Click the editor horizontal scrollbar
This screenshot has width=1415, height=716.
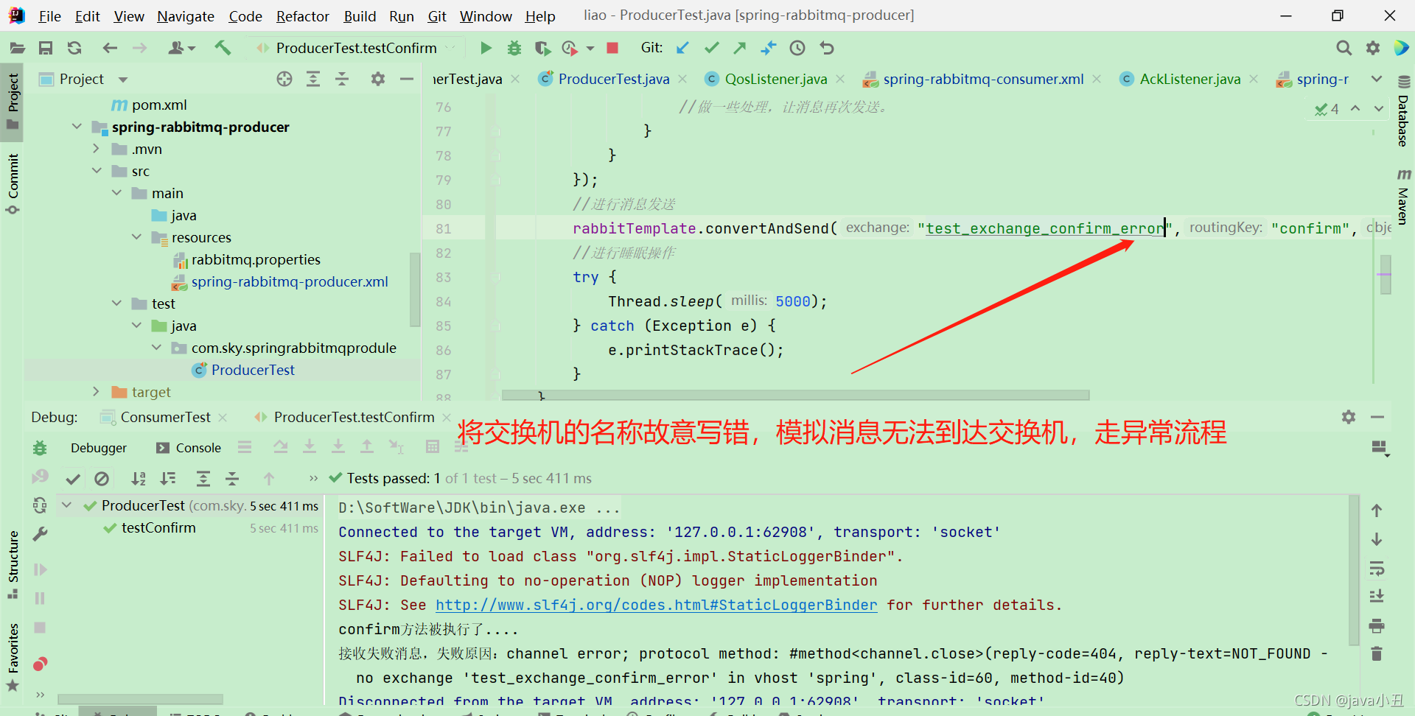[795, 396]
